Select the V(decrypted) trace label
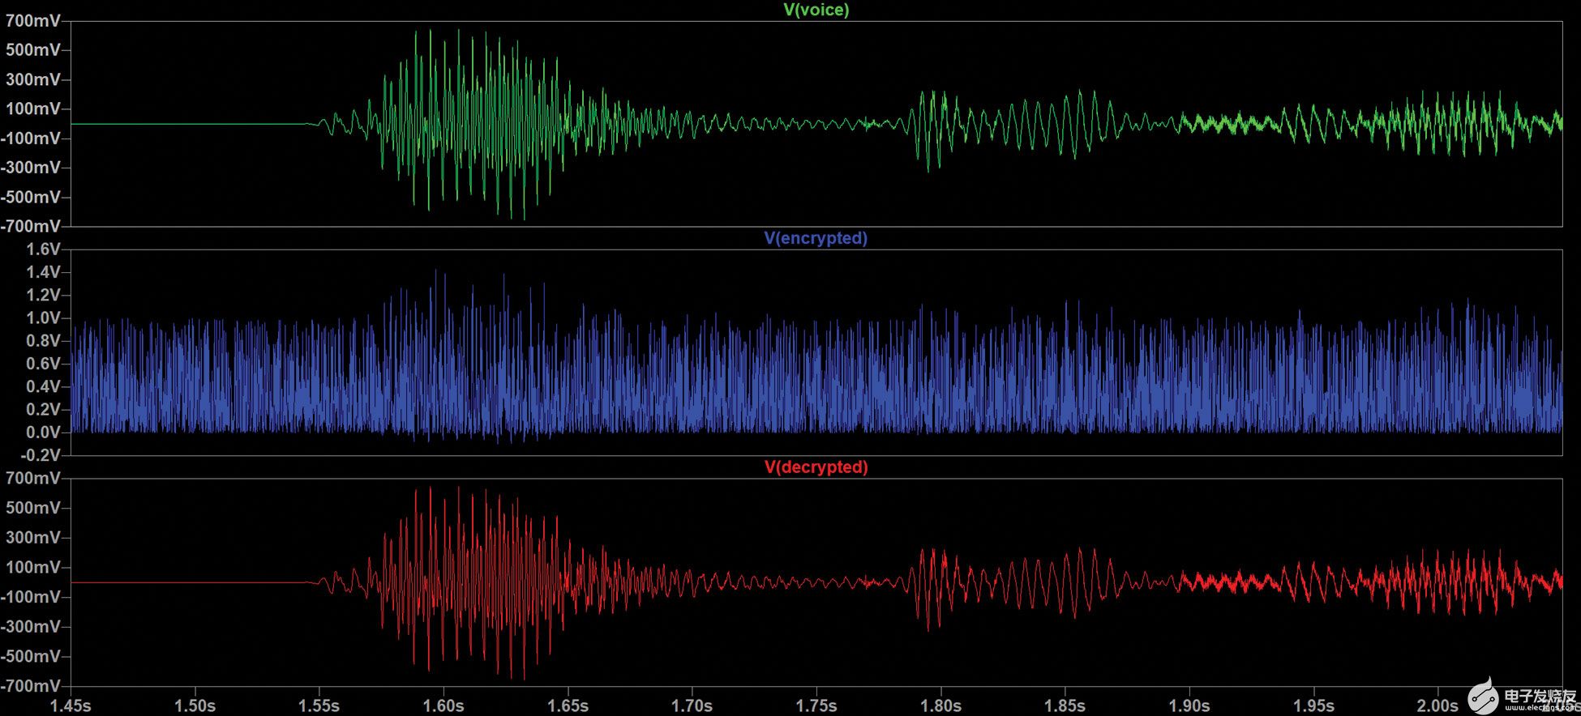 816,467
